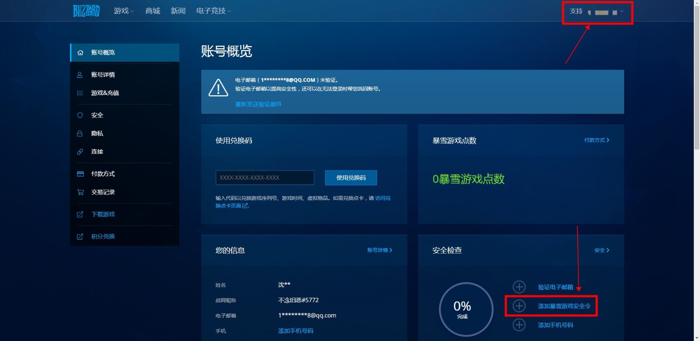The image size is (700, 341).
Task: Open 隐私 section in the sidebar
Action: [x=125, y=133]
